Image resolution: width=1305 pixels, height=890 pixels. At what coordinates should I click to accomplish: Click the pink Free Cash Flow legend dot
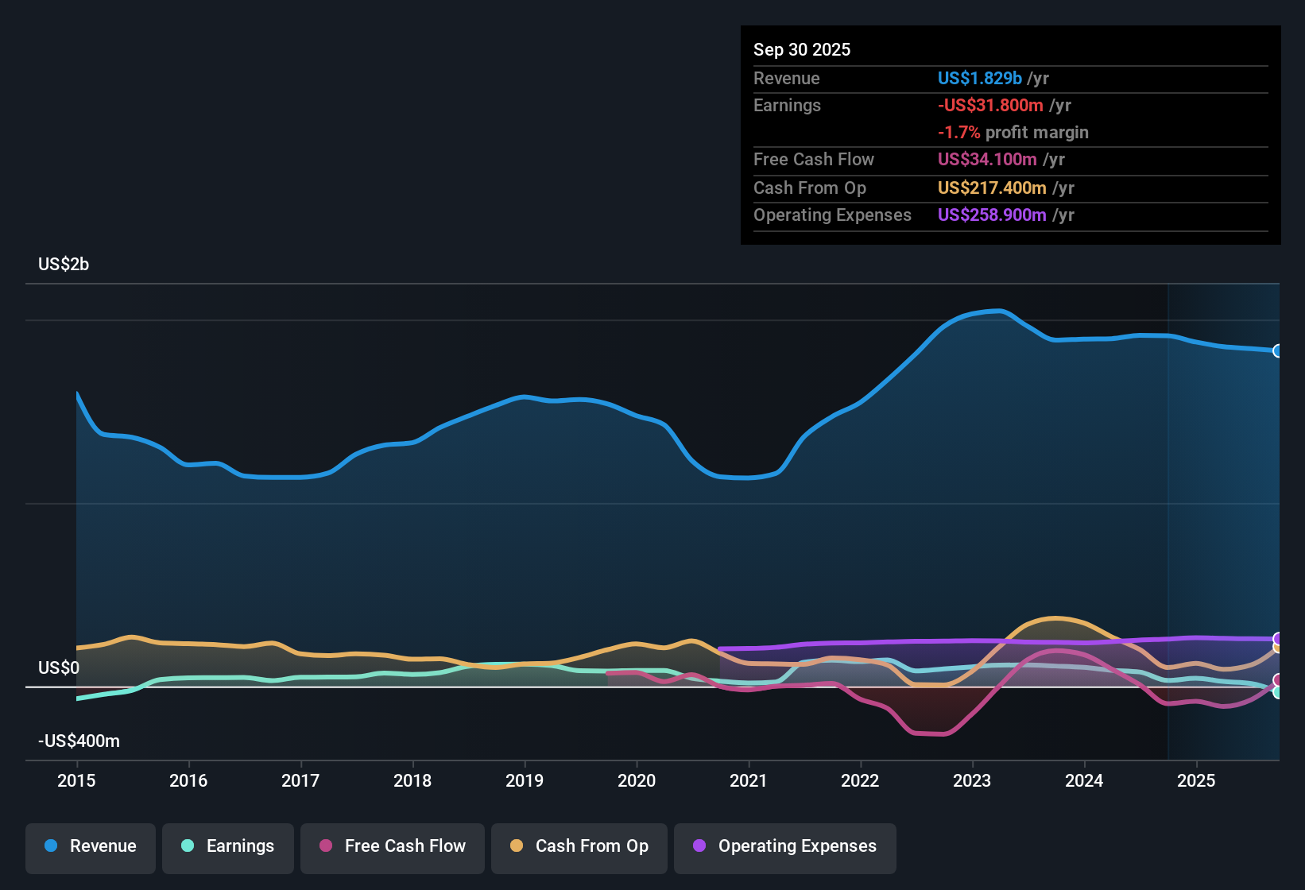click(x=324, y=846)
